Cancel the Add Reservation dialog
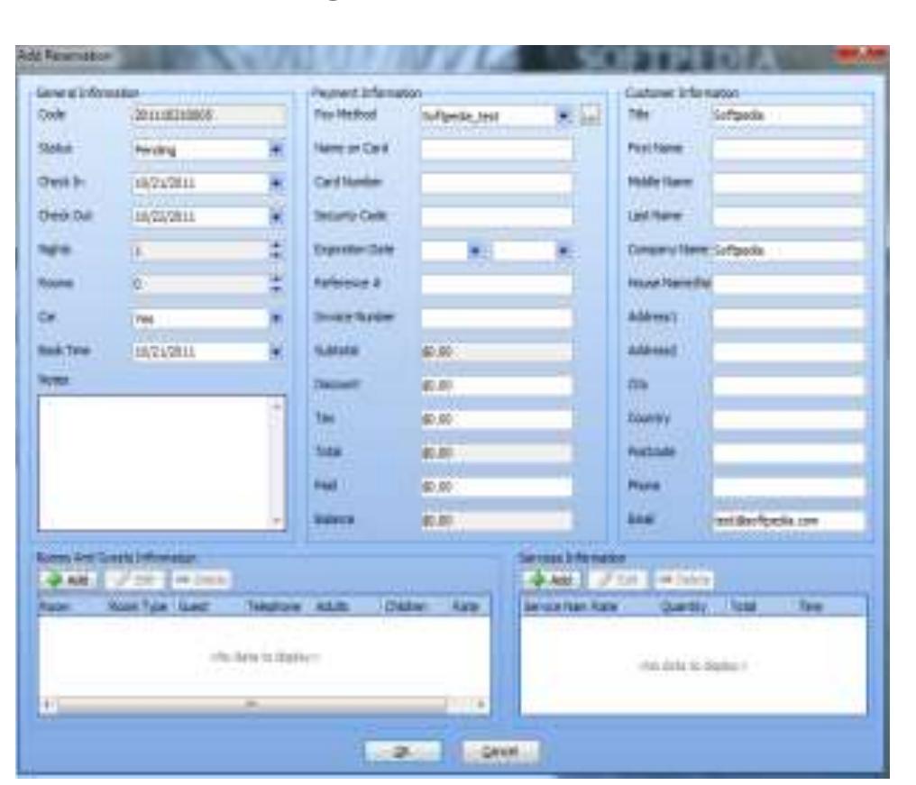This screenshot has height=785, width=916. (500, 751)
